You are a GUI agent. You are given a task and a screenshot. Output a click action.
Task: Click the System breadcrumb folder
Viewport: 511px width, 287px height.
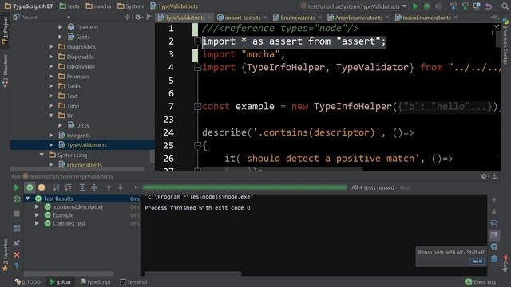pyautogui.click(x=130, y=6)
